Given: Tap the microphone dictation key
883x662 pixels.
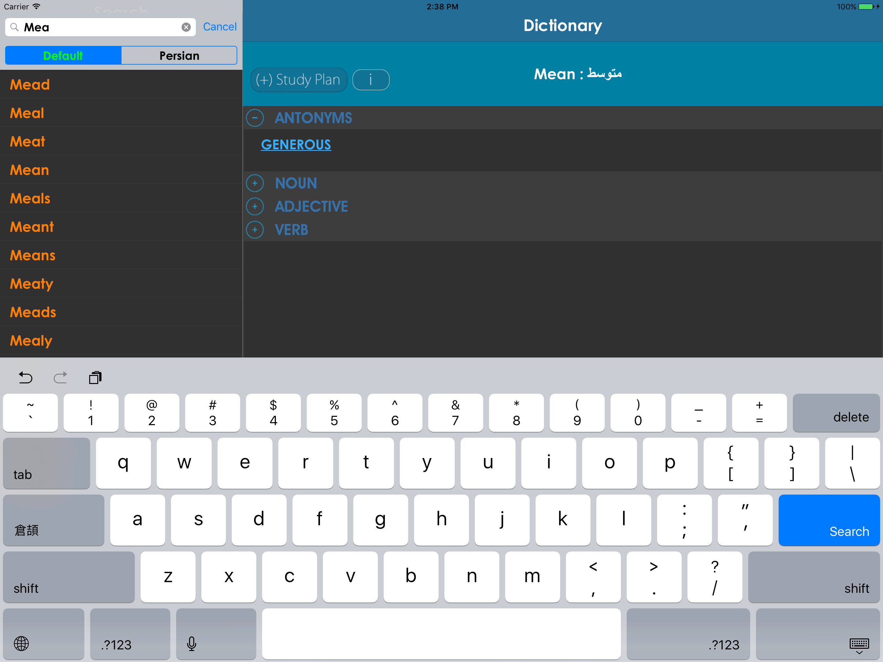Looking at the screenshot, I should coord(192,643).
